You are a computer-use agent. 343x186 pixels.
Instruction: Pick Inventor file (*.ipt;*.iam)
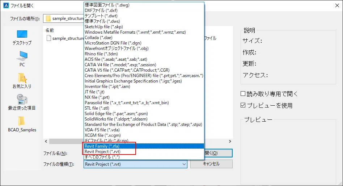tap(144, 86)
